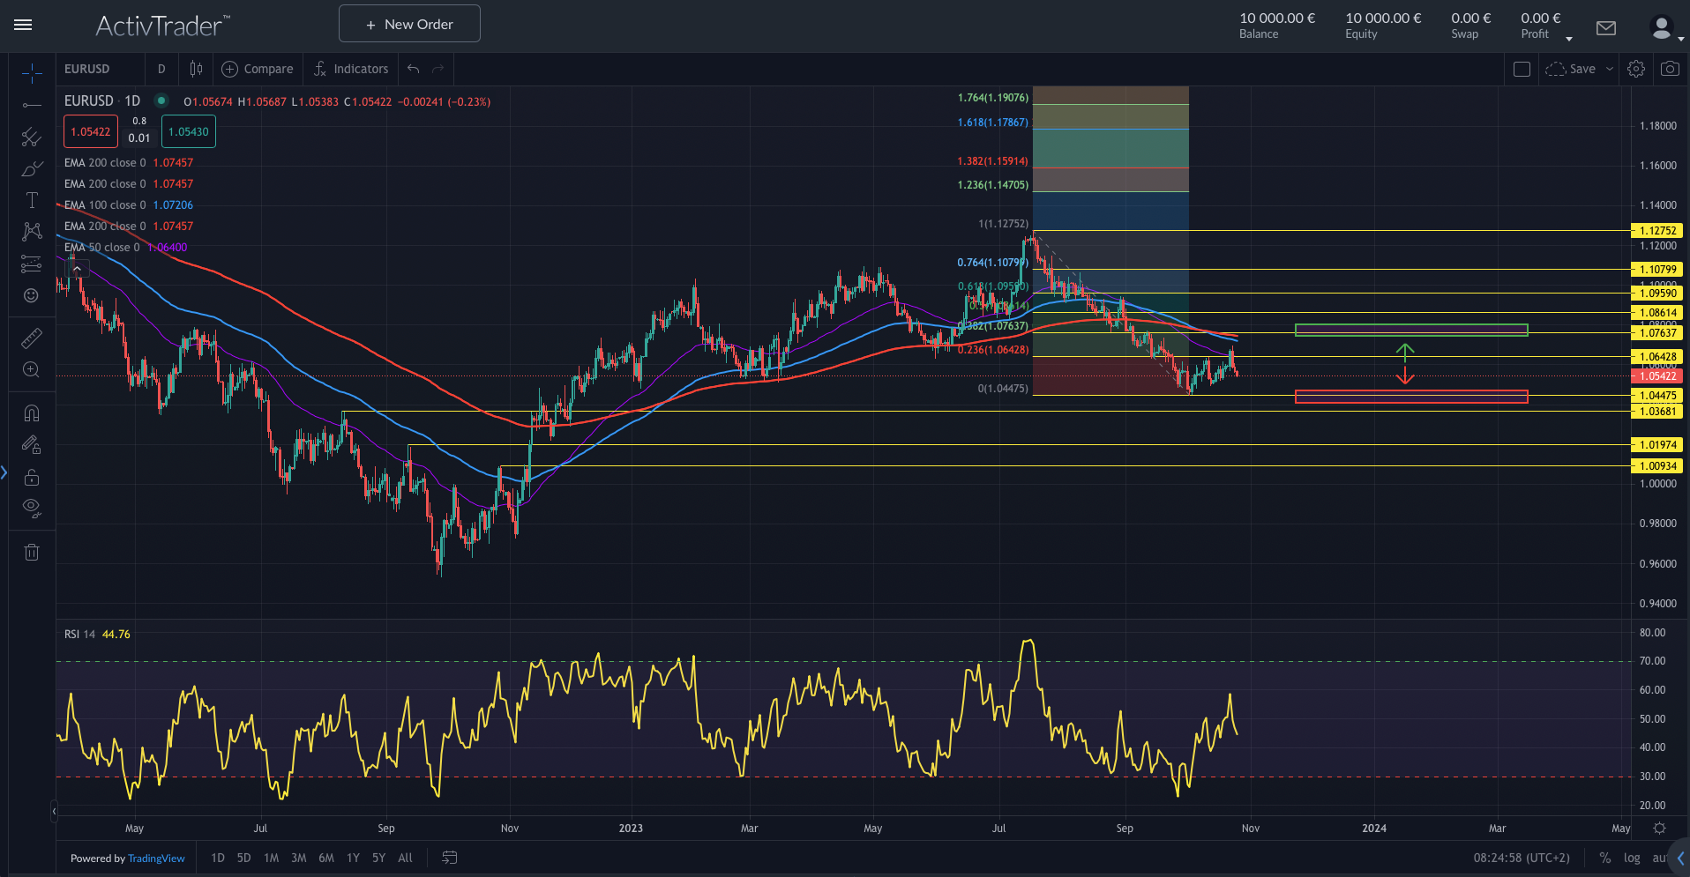Open the emoji stickers tool
The width and height of the screenshot is (1690, 877).
click(32, 296)
